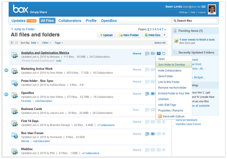227x159 pixels.
Task: Choose Embed Folder in Your Site
Action: point(174,93)
